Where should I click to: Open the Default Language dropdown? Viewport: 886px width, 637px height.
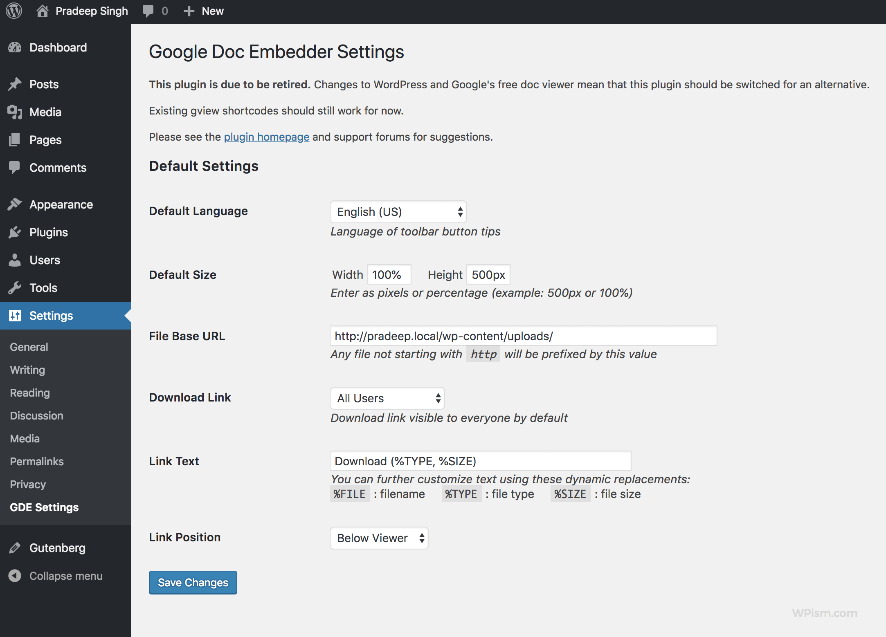pyautogui.click(x=398, y=212)
